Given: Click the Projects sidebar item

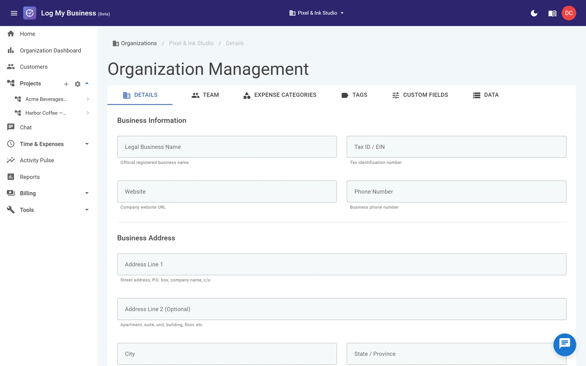Looking at the screenshot, I should coord(30,83).
